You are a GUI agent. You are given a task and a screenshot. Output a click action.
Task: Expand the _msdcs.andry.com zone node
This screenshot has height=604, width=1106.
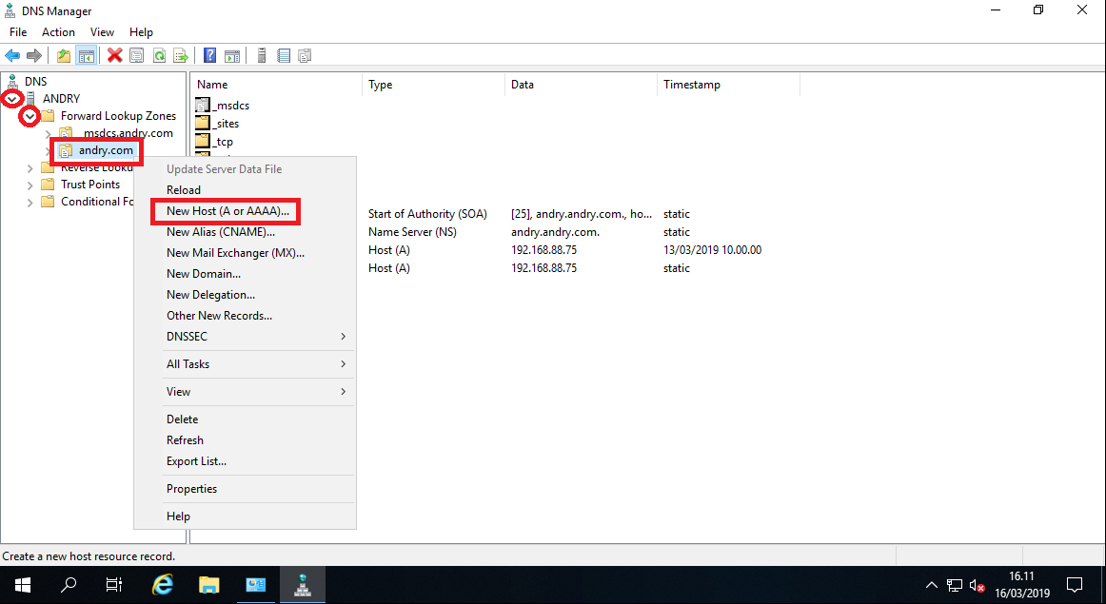pyautogui.click(x=48, y=133)
